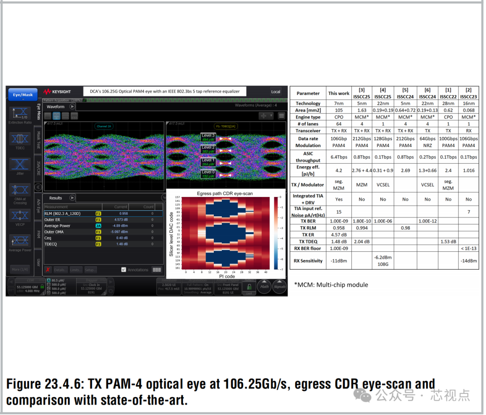Switch to single waveform display layout
This screenshot has width=486, height=415.
(x=48, y=116)
